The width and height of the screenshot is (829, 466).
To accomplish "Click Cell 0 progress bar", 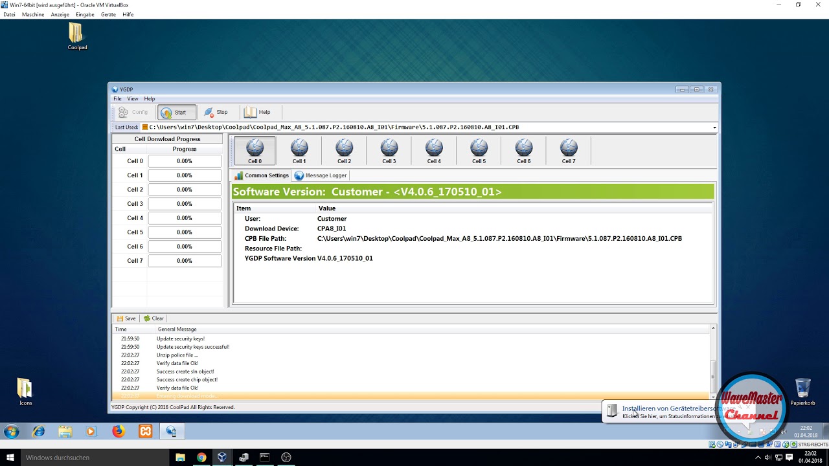I will (185, 161).
